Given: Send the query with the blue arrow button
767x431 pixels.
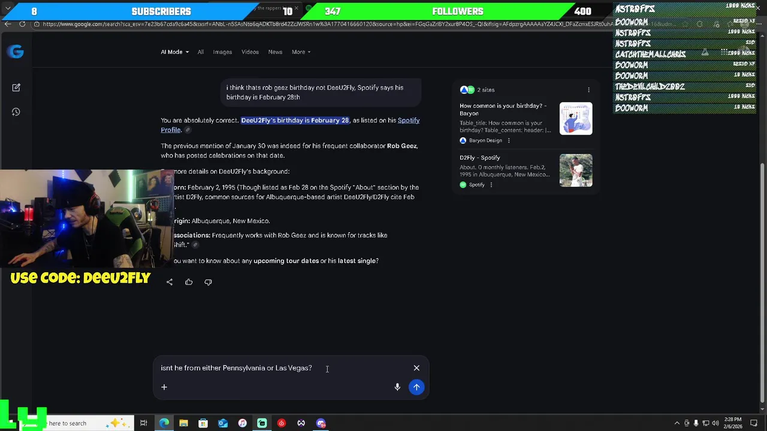Looking at the screenshot, I should coord(416,387).
